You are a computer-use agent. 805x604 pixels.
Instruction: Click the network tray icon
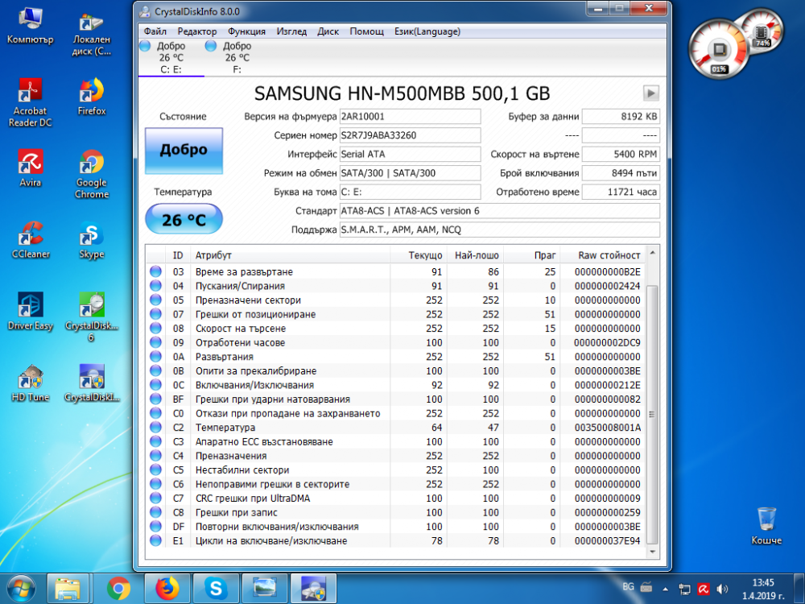pyautogui.click(x=684, y=589)
